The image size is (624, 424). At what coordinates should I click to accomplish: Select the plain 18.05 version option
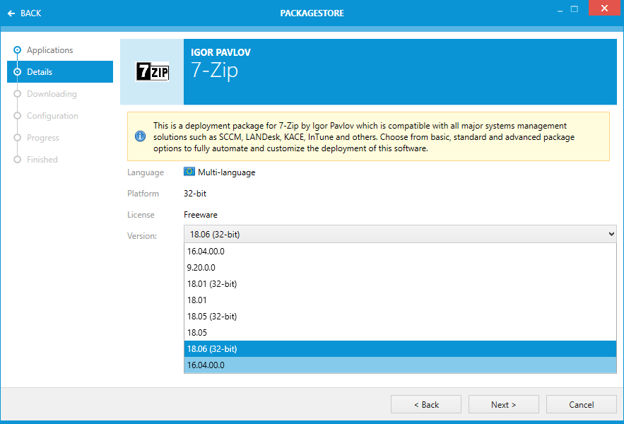tap(196, 332)
